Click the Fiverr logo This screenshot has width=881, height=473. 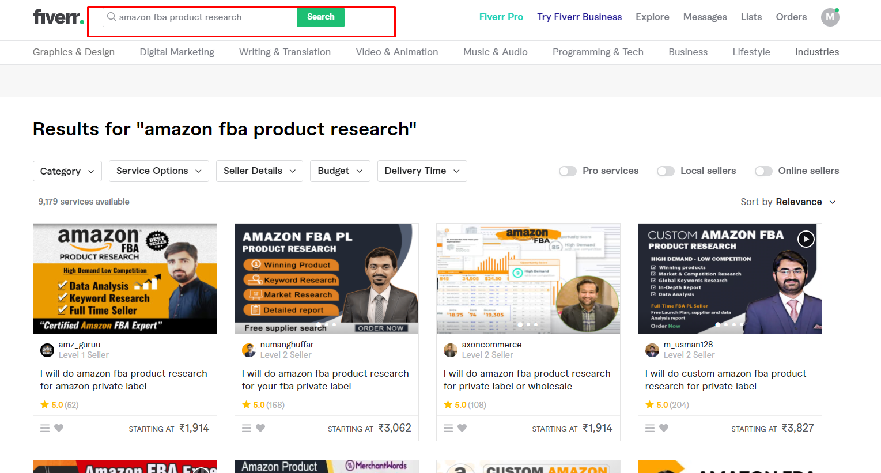58,17
